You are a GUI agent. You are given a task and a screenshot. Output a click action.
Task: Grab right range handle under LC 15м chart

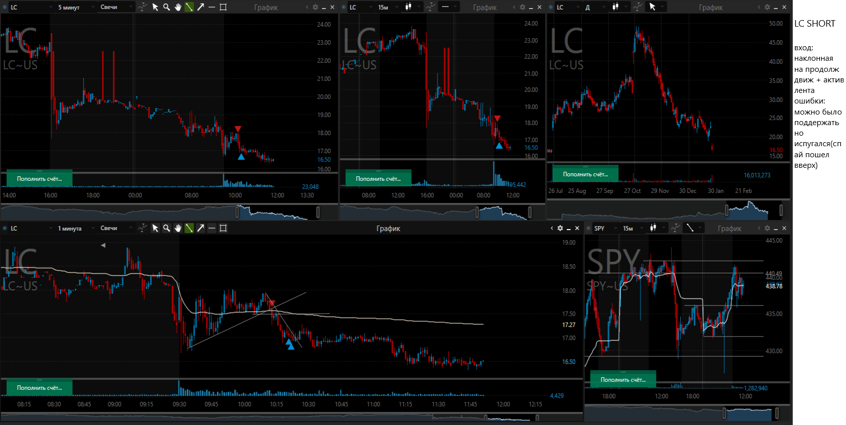530,212
